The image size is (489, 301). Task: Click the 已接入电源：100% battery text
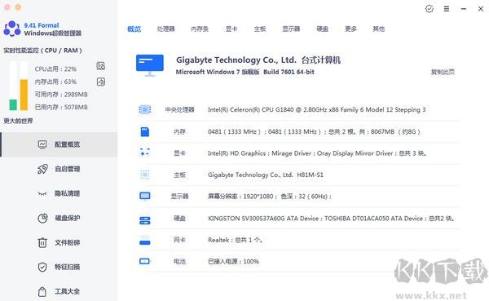(234, 261)
